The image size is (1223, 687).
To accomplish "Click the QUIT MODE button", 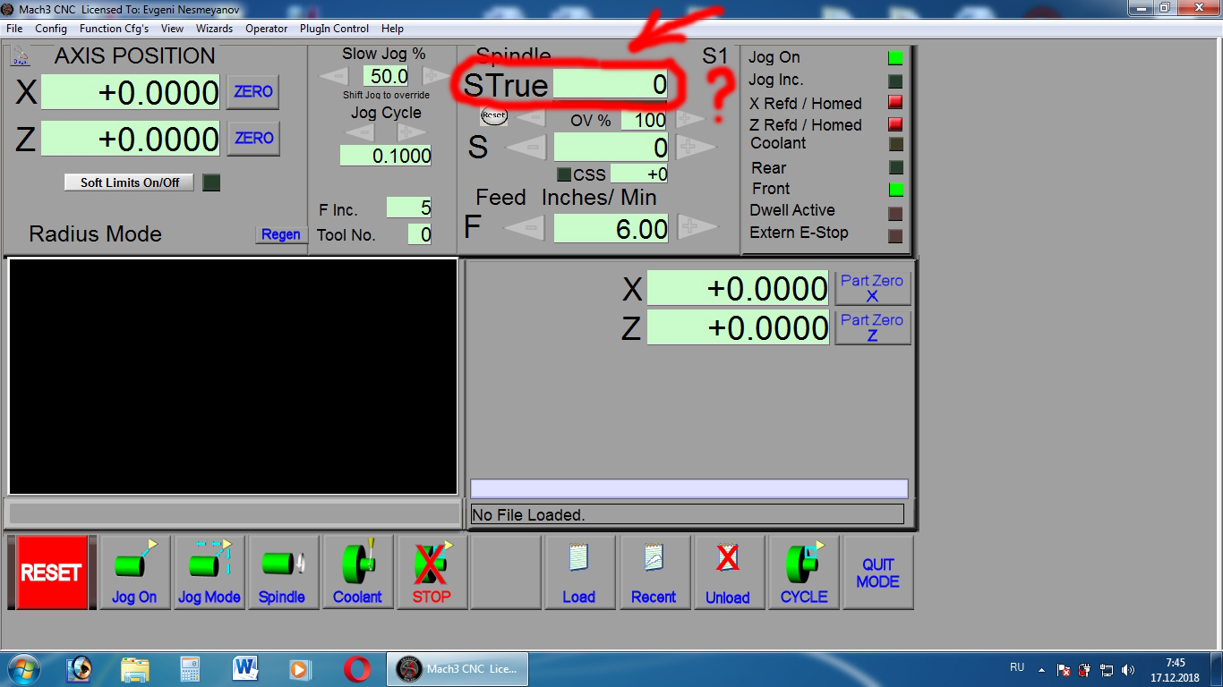I will pos(877,572).
